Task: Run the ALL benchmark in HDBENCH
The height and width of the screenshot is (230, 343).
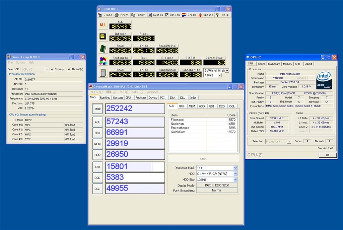Action: 103,25
